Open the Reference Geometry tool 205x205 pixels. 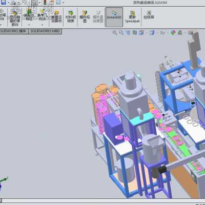(42, 15)
